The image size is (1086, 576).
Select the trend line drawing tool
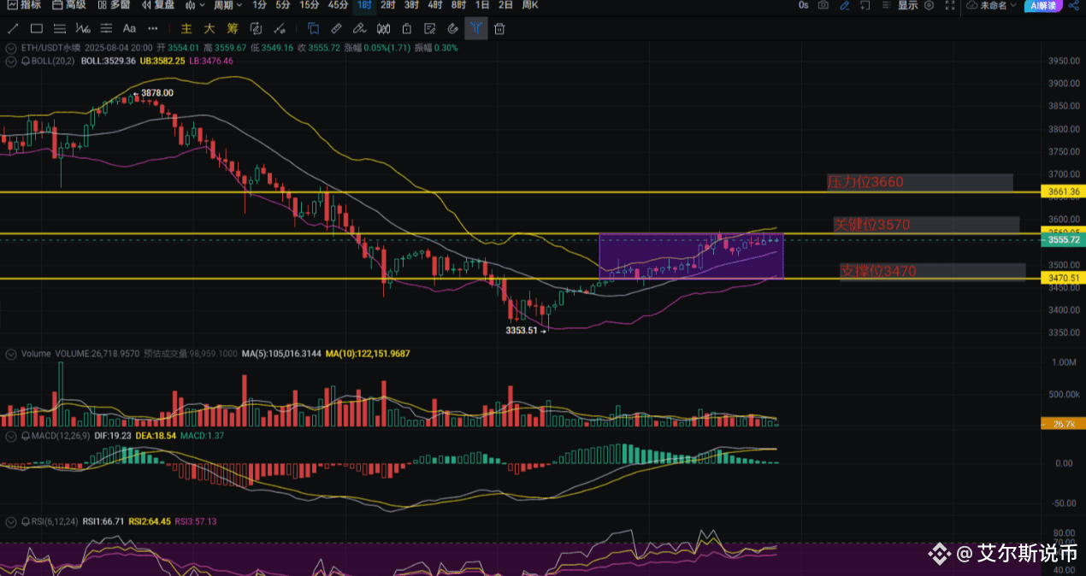(x=13, y=28)
